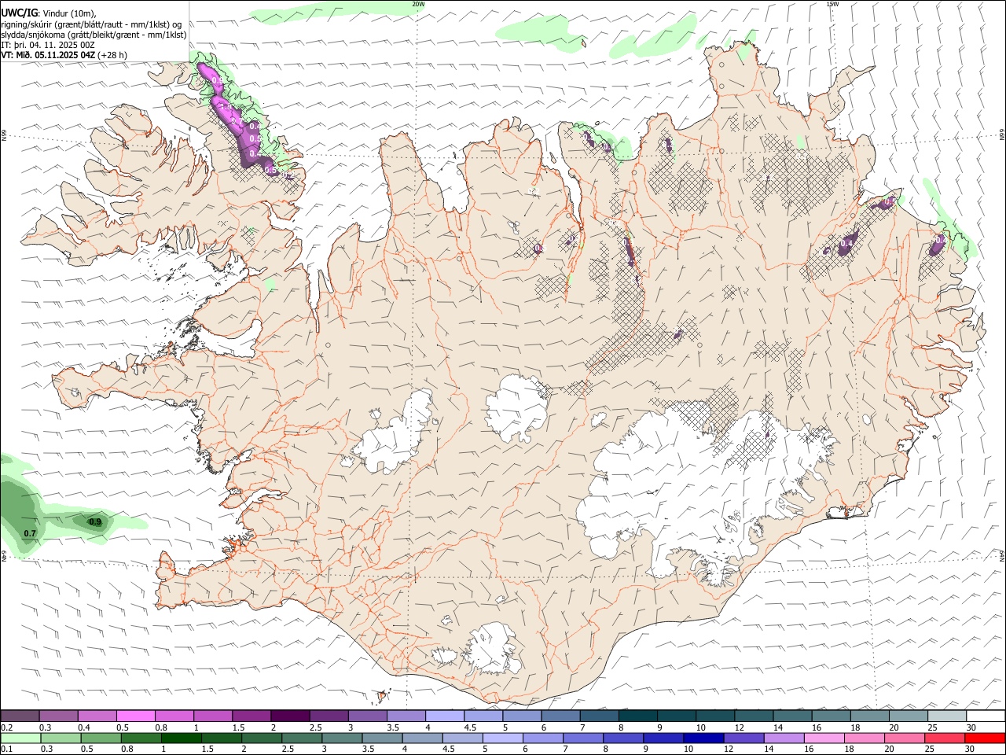This screenshot has width=1006, height=755.
Task: Pick the dark teal snow swatch between 8 and 9
Action: (x=637, y=716)
